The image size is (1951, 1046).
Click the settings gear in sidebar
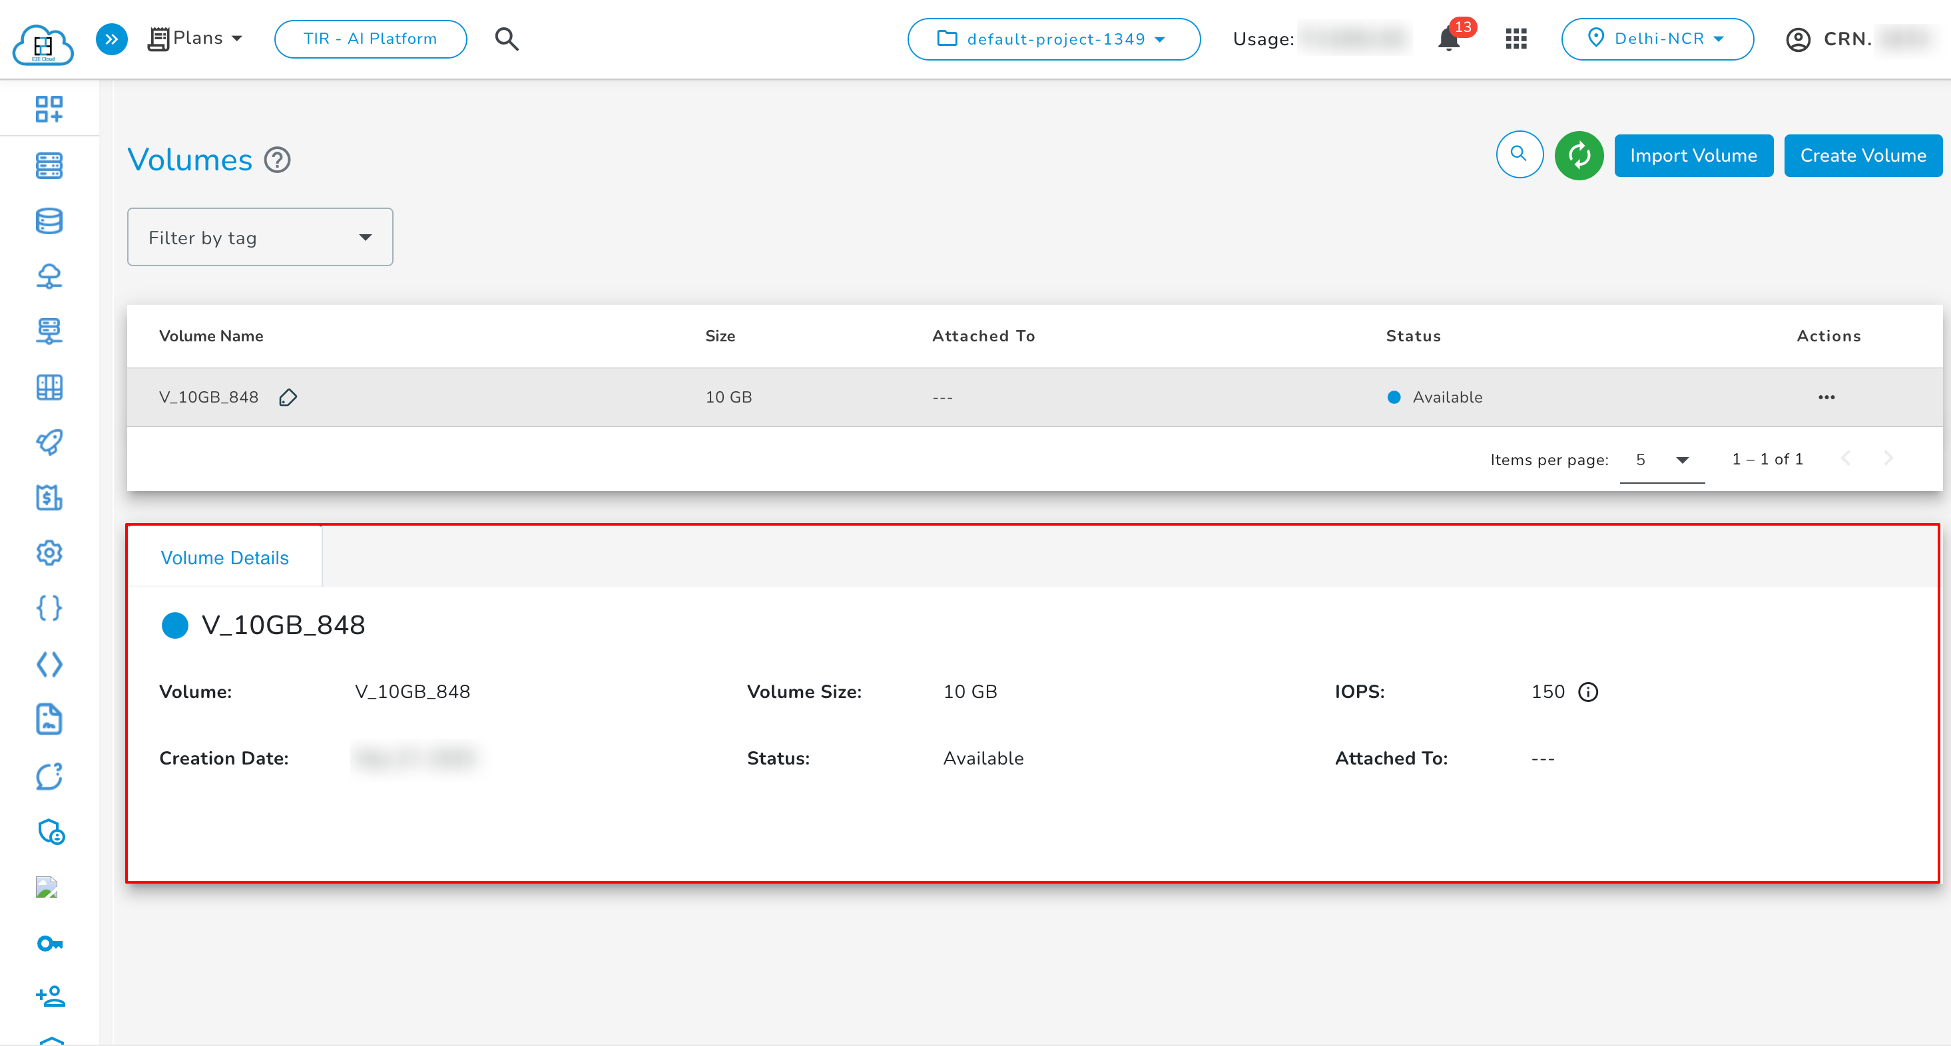pos(49,552)
